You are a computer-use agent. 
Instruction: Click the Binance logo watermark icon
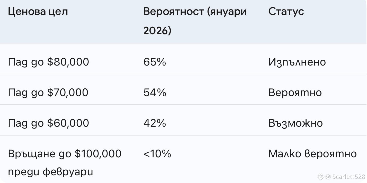pyautogui.click(x=320, y=177)
